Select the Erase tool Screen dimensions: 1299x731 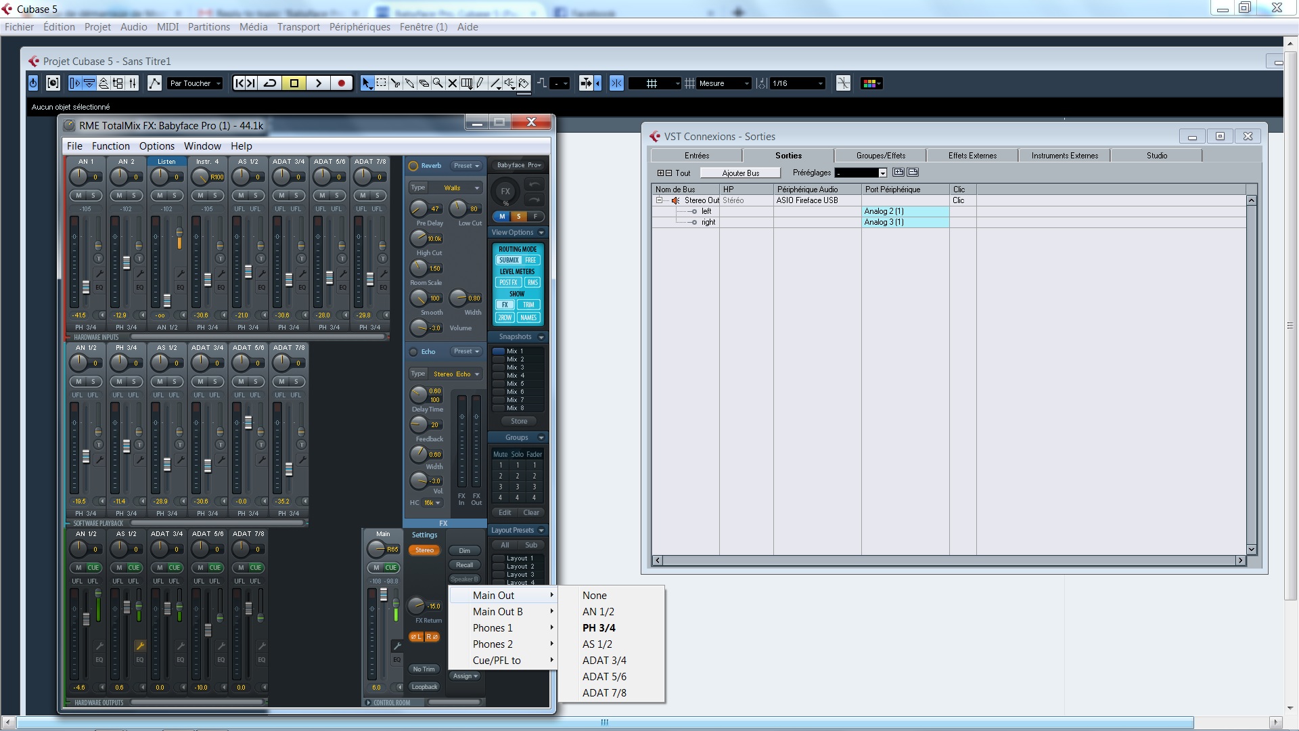(424, 83)
